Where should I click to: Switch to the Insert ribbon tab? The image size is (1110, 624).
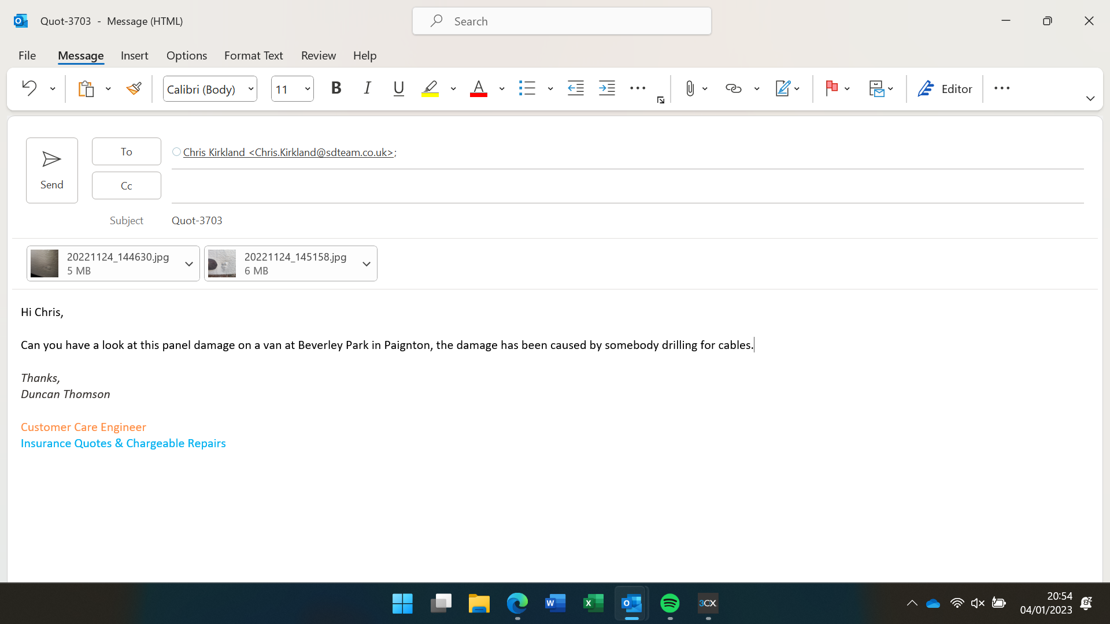[x=134, y=55]
